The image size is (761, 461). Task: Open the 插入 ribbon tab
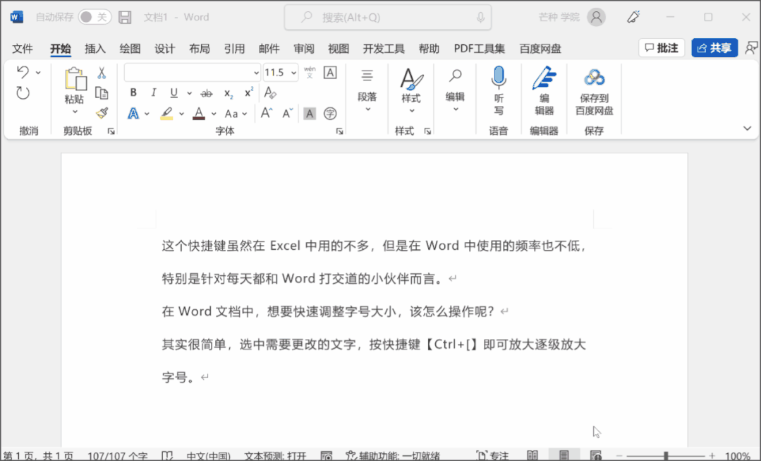pyautogui.click(x=95, y=49)
